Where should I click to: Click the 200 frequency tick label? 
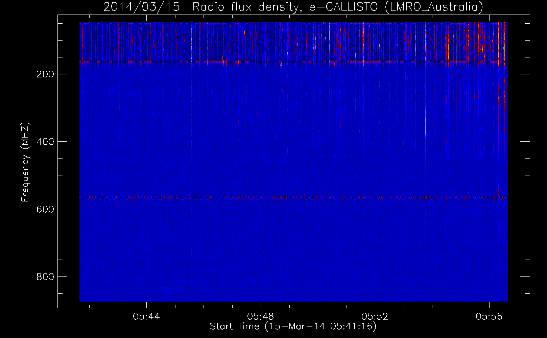[45, 74]
